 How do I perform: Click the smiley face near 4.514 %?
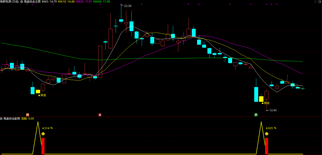[x=43, y=134]
